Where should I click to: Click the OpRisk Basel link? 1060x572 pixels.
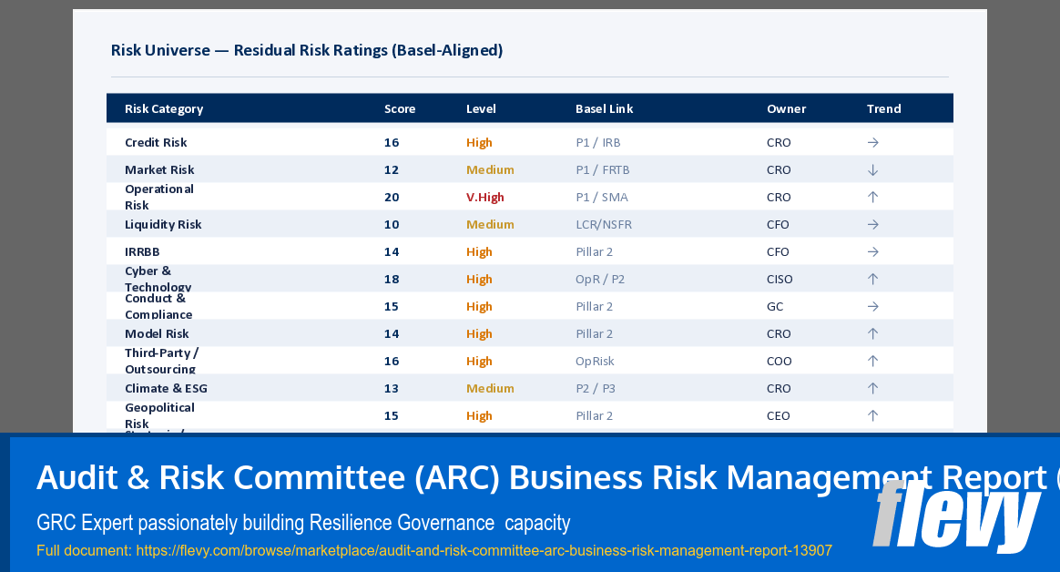[x=595, y=361]
